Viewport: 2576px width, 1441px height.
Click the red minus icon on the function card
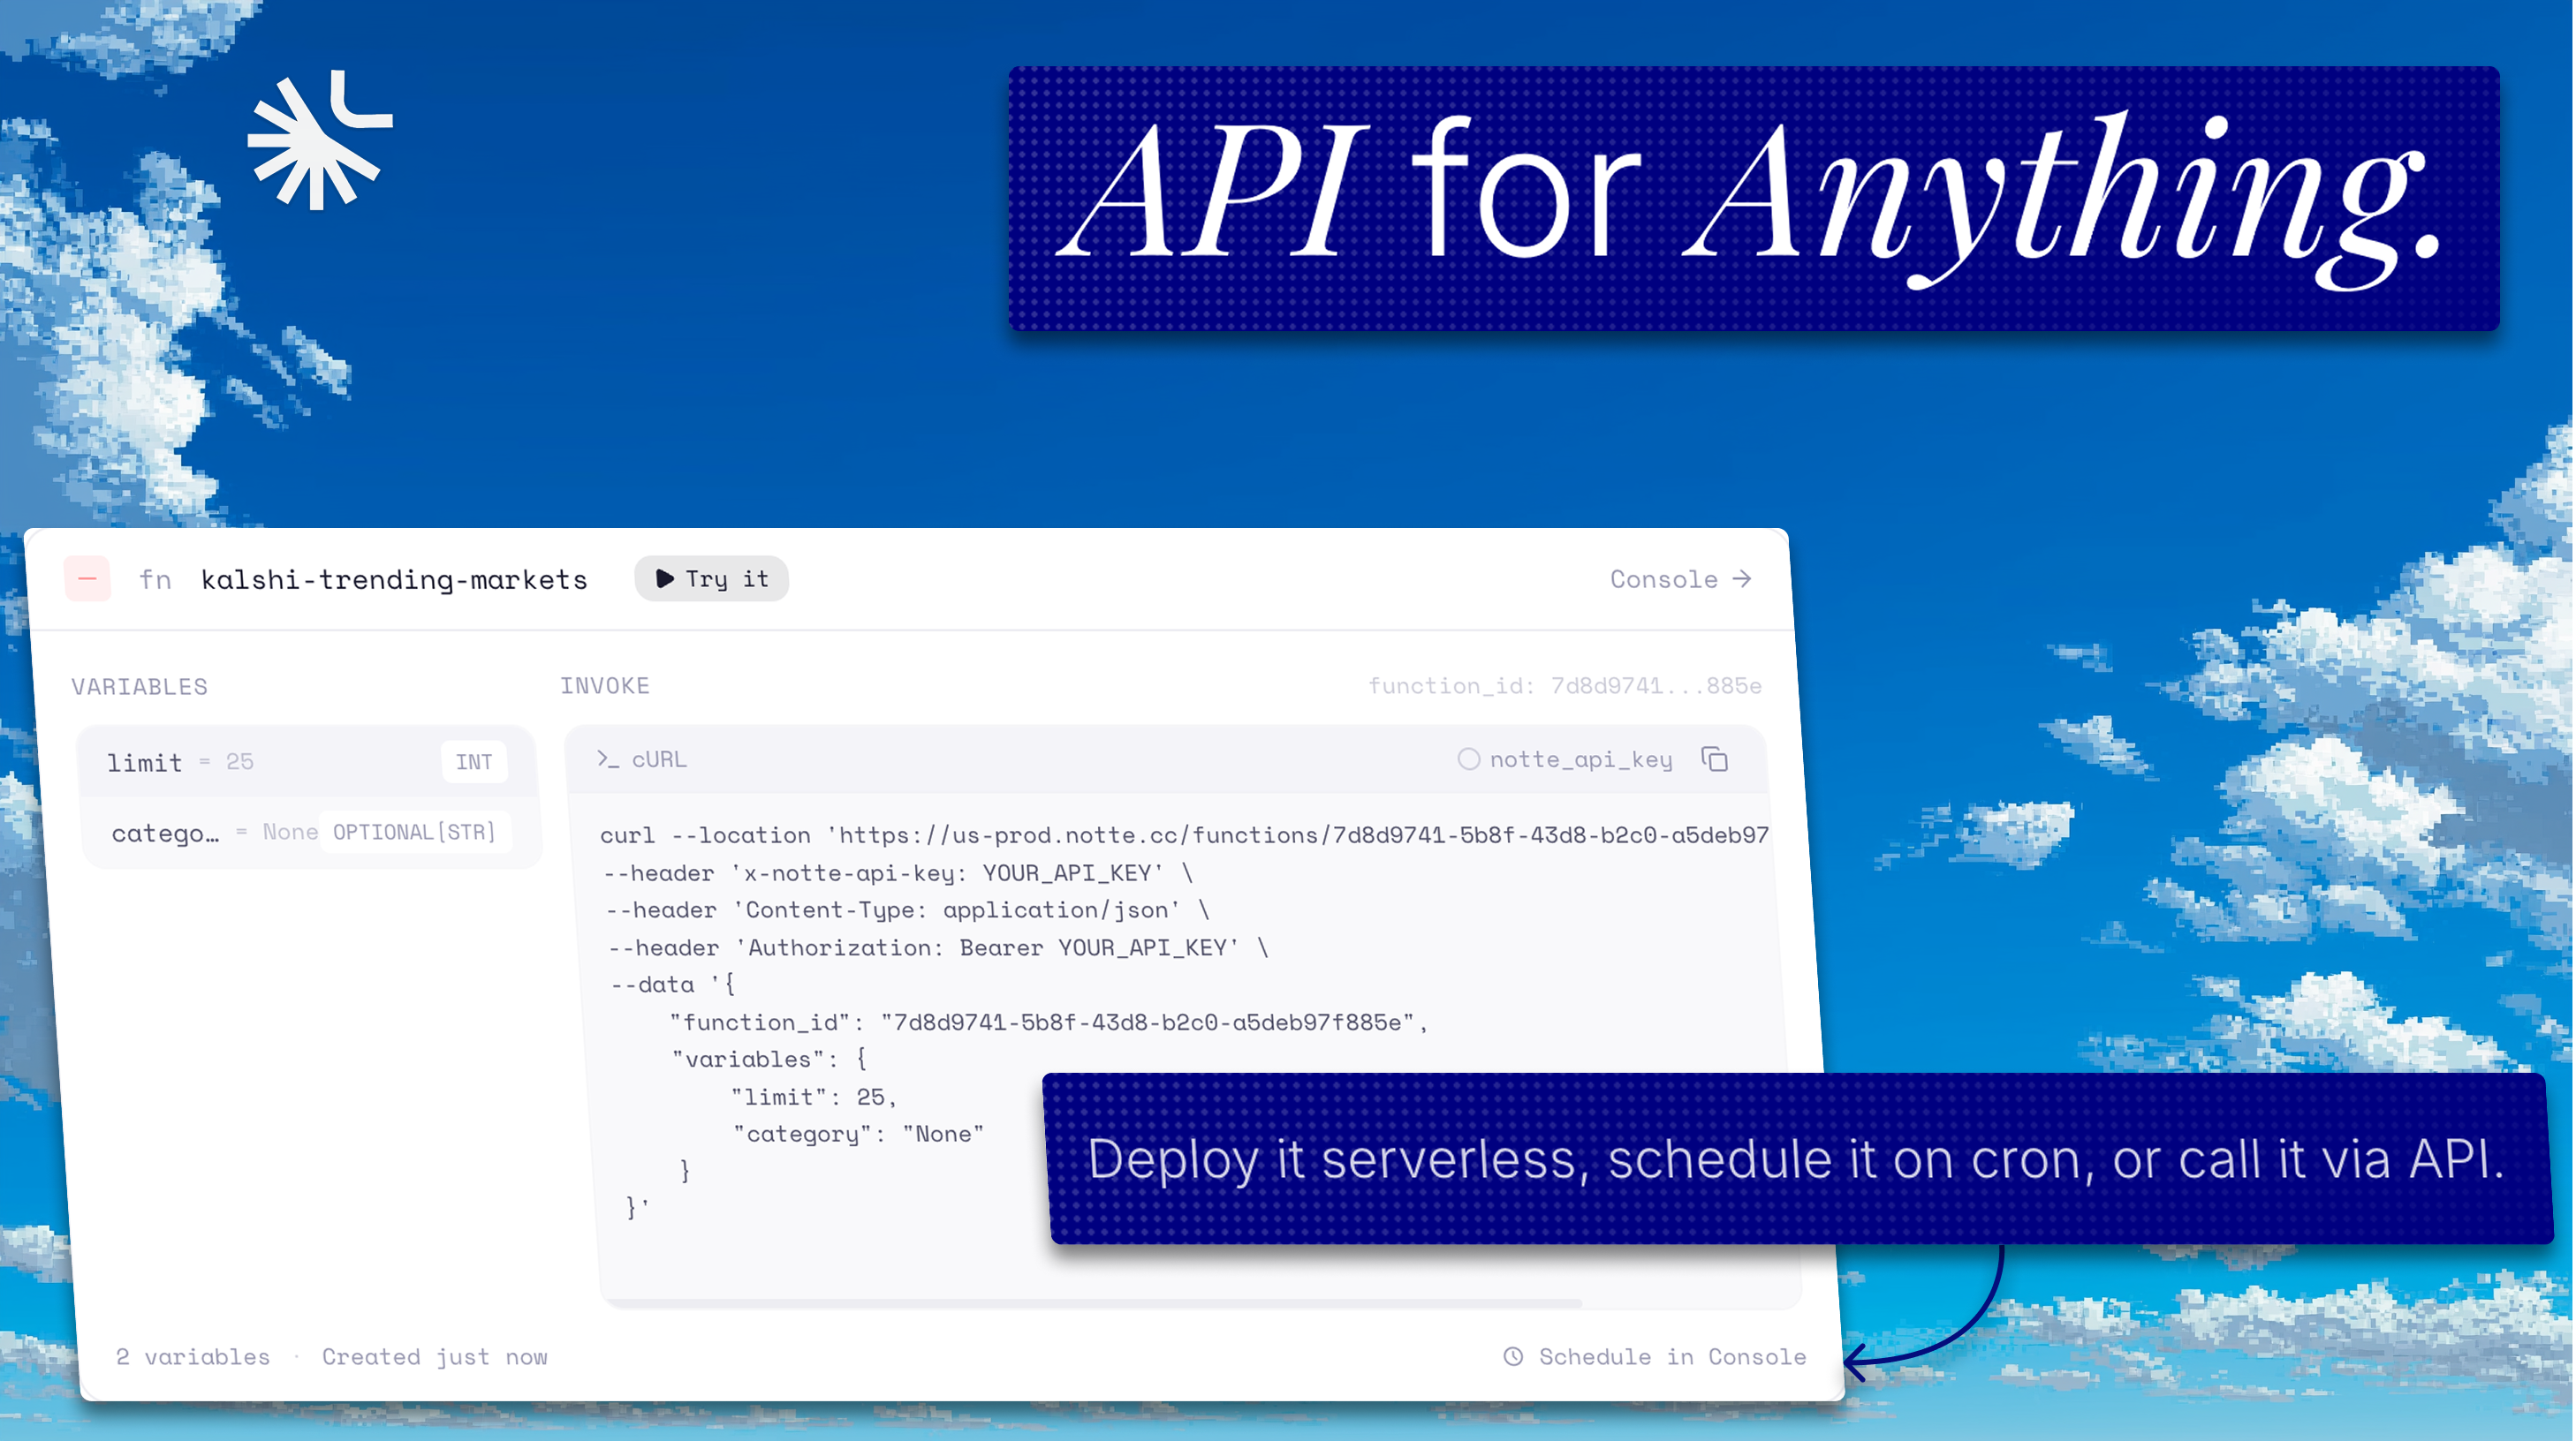[88, 578]
